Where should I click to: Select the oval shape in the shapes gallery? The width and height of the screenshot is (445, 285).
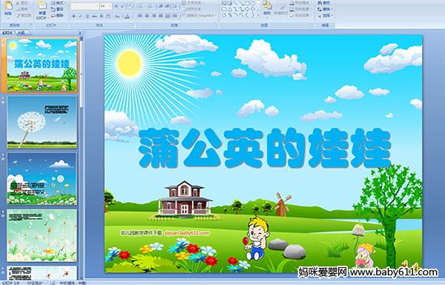(253, 3)
